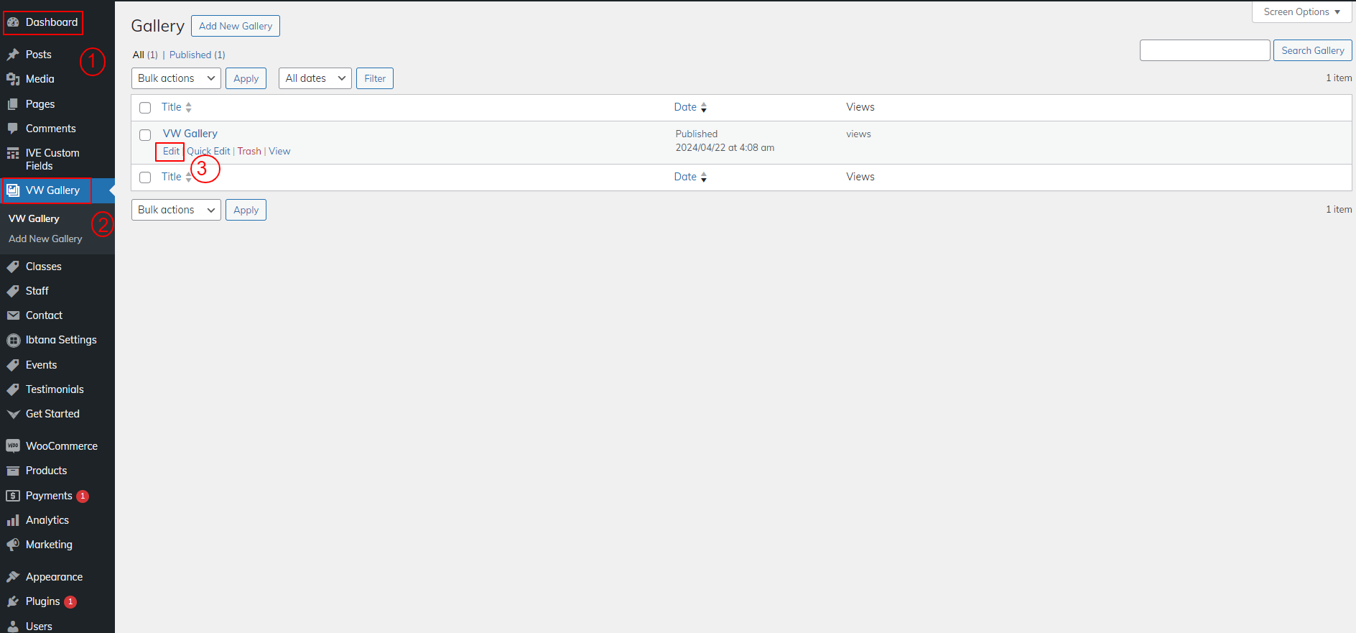Click the WooCommerce icon in sidebar
This screenshot has height=633, width=1356.
tap(13, 446)
